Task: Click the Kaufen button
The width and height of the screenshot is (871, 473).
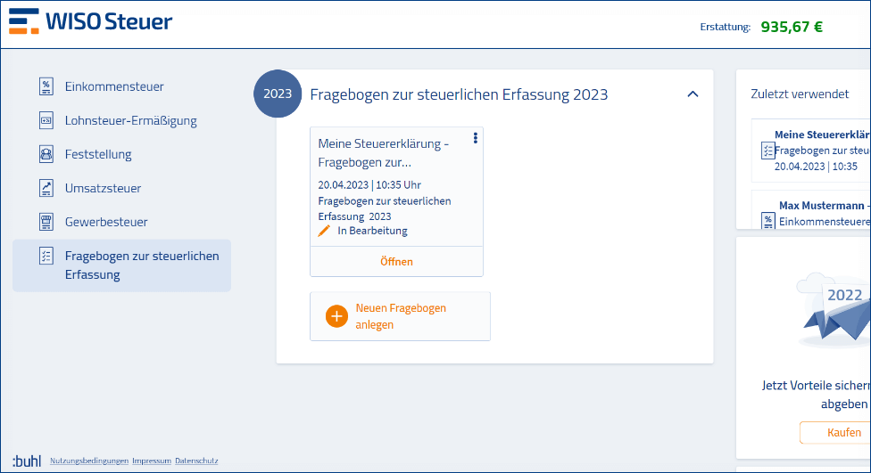Action: (836, 433)
